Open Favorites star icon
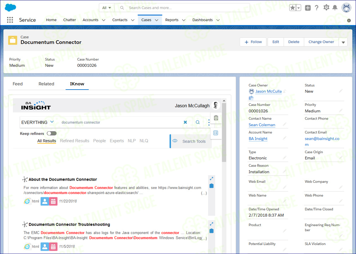Screen dimensions: 356x254 coord(293,8)
